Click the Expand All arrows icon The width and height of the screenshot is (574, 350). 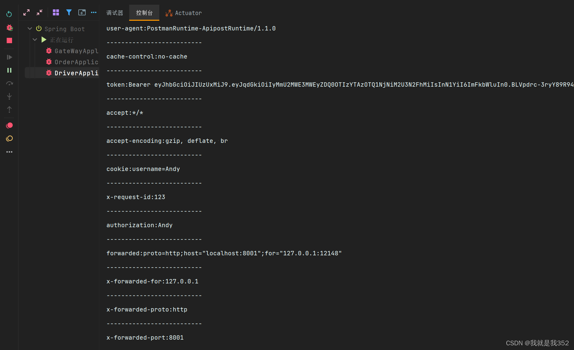[x=26, y=12]
